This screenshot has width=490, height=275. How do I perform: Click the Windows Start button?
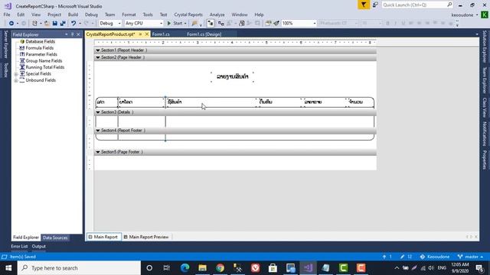coord(8,268)
